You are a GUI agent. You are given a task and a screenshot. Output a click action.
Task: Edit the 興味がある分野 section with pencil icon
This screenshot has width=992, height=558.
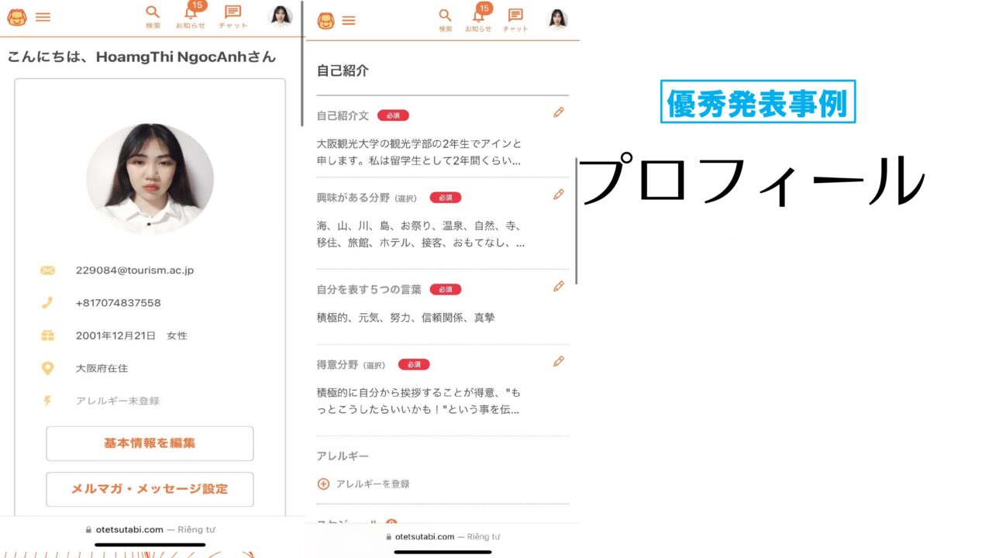pos(559,195)
